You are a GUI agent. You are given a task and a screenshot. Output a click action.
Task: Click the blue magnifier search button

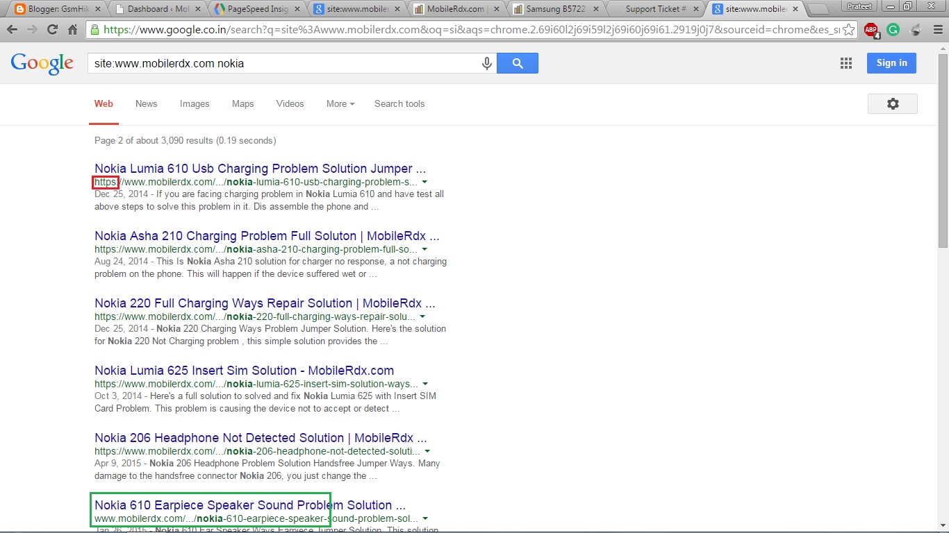518,63
